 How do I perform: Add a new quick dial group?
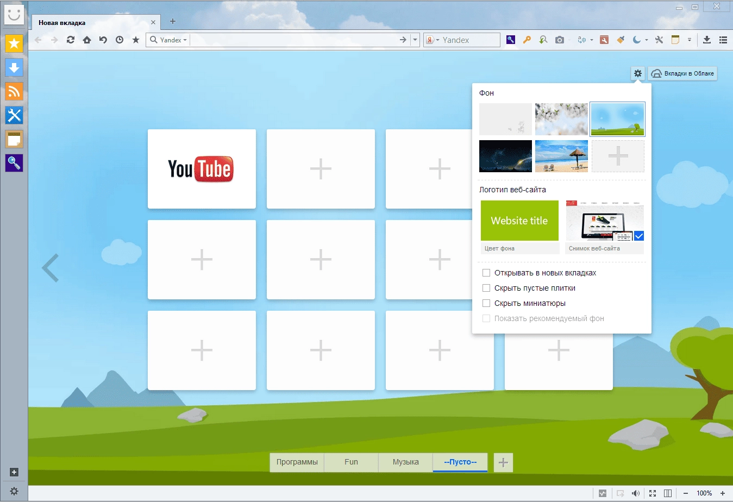tap(503, 462)
